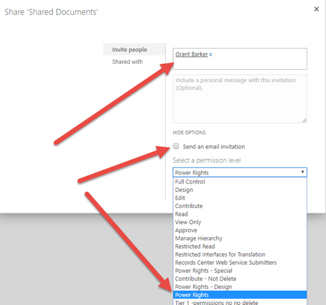Switch to the Shared with tab

click(127, 62)
